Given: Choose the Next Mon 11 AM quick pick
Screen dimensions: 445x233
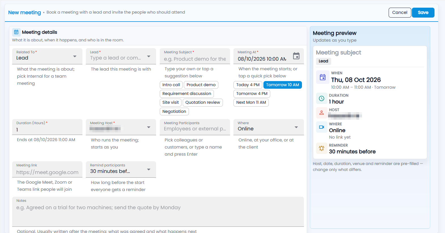Looking at the screenshot, I should click(x=251, y=102).
